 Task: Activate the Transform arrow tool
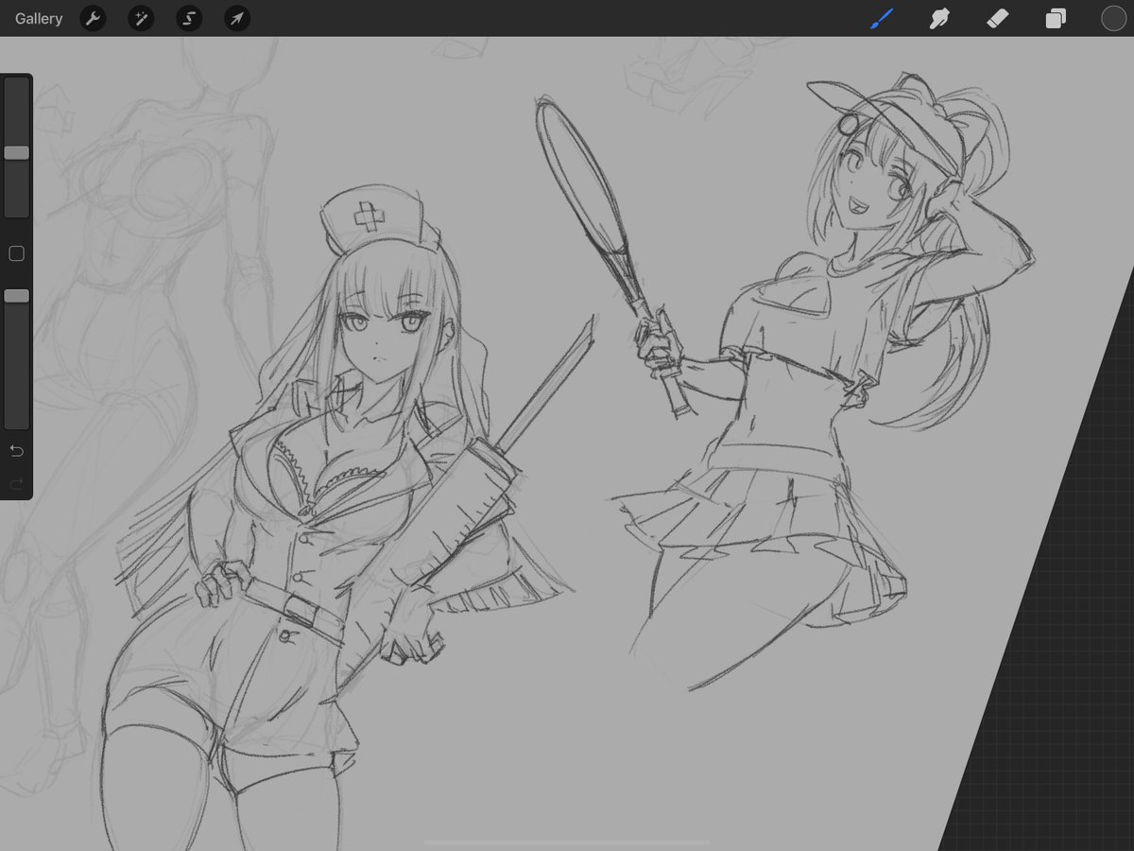tap(237, 18)
